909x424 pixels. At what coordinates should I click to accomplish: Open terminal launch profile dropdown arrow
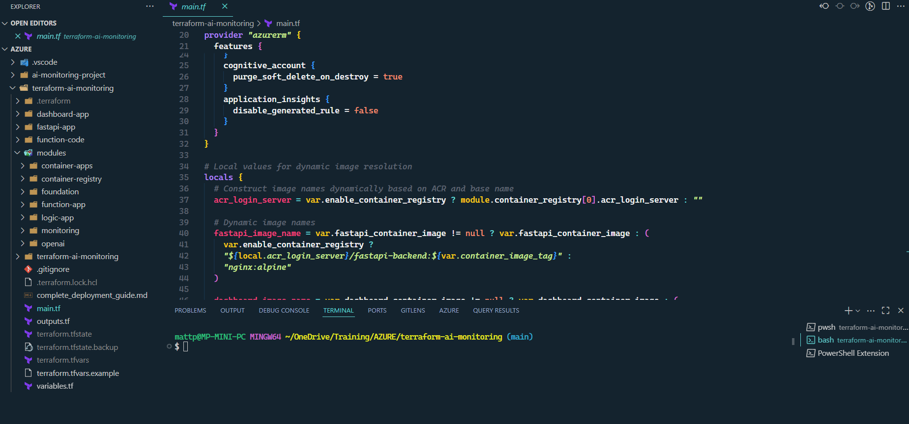(x=858, y=311)
